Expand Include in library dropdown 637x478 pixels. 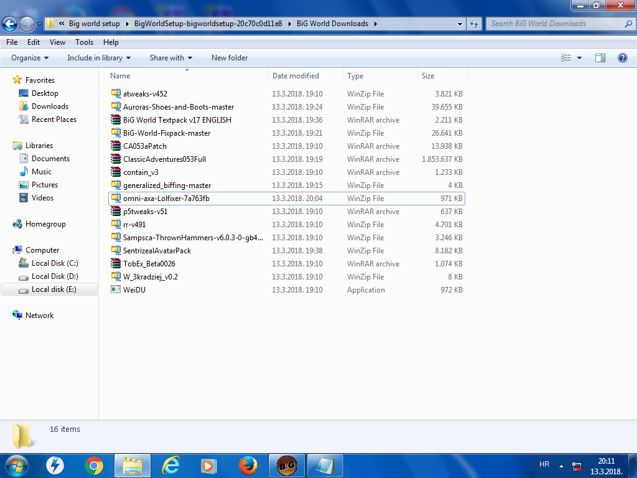(99, 58)
